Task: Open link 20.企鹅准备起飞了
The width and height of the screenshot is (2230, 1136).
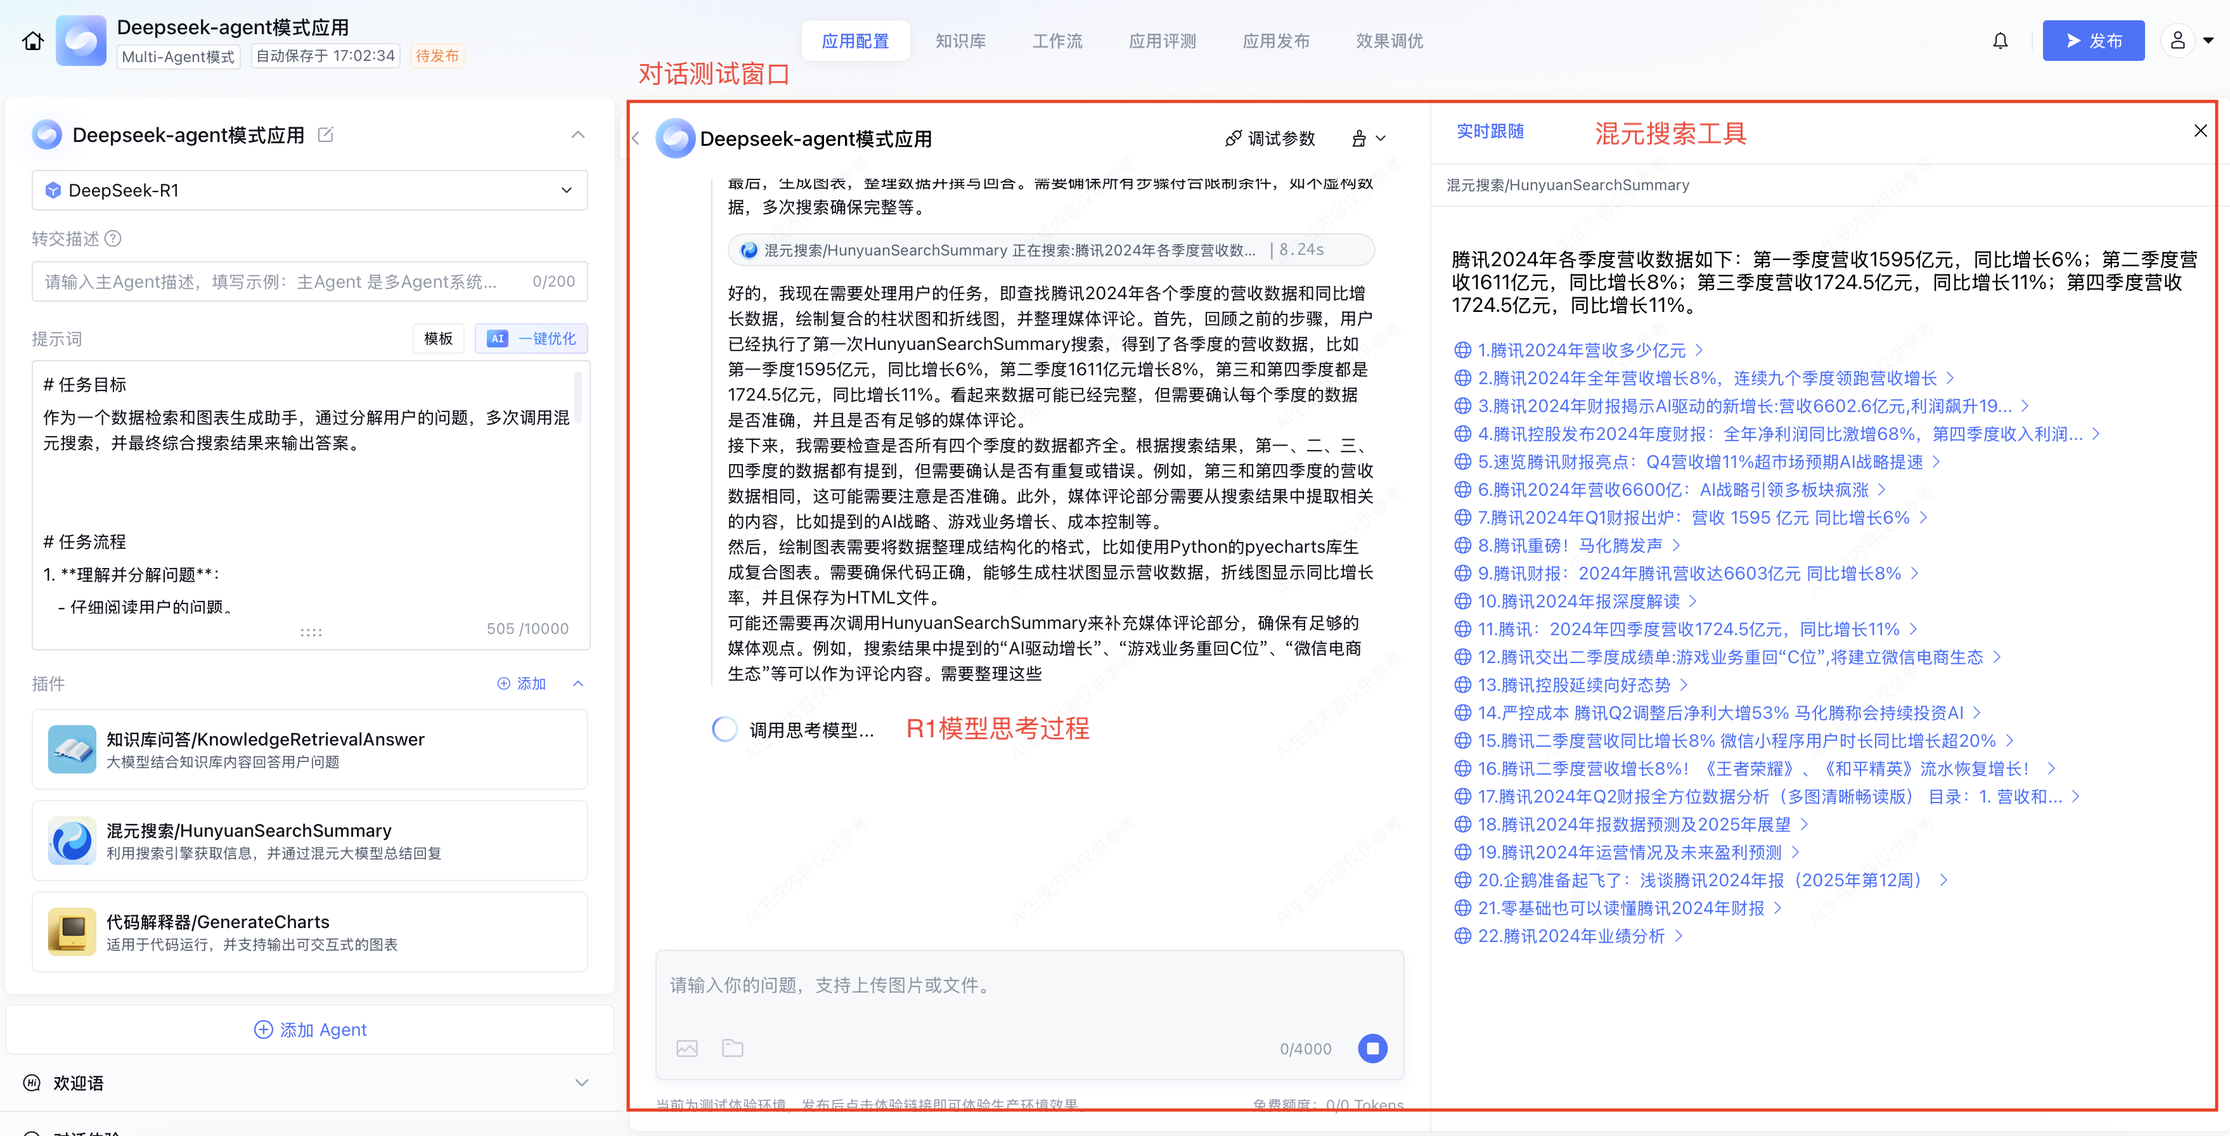Action: 1701,880
